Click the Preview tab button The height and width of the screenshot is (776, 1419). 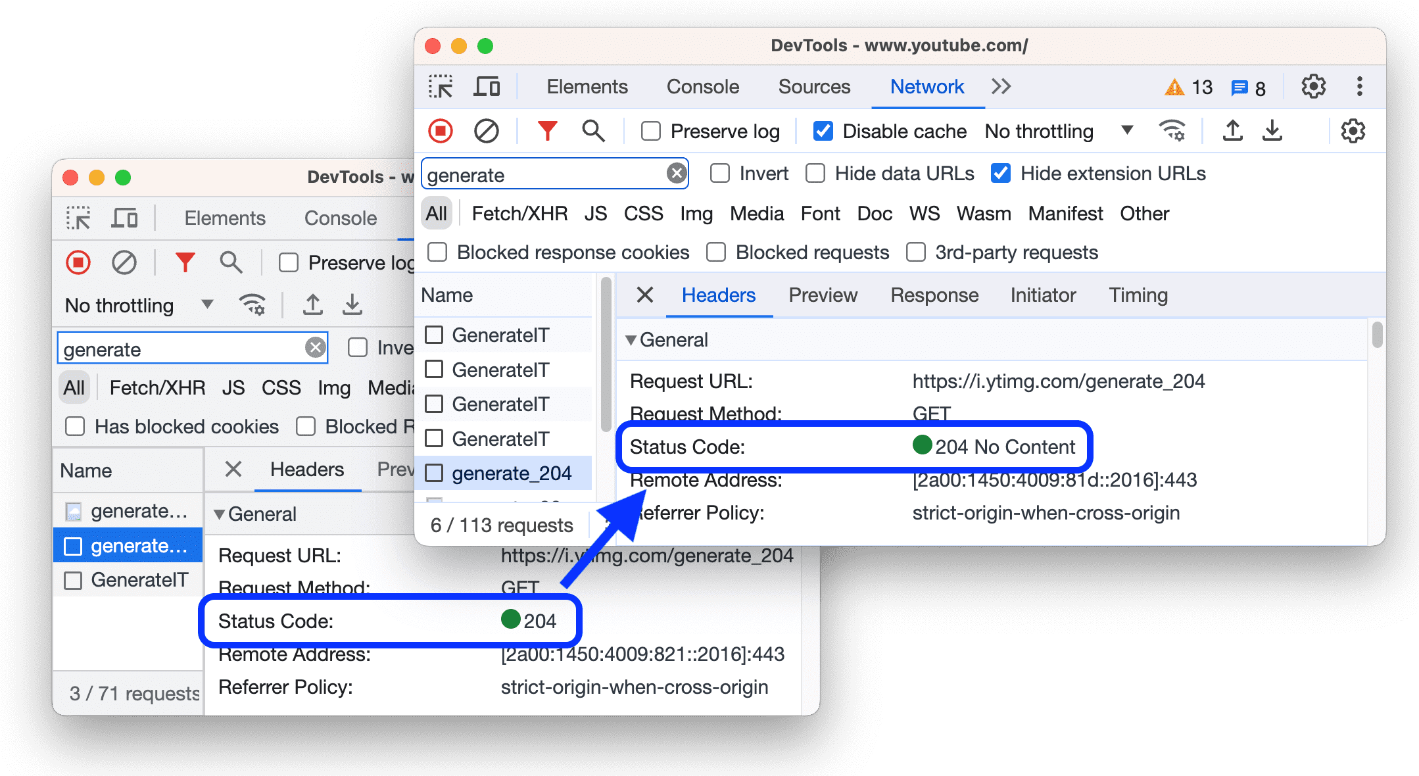pyautogui.click(x=821, y=293)
